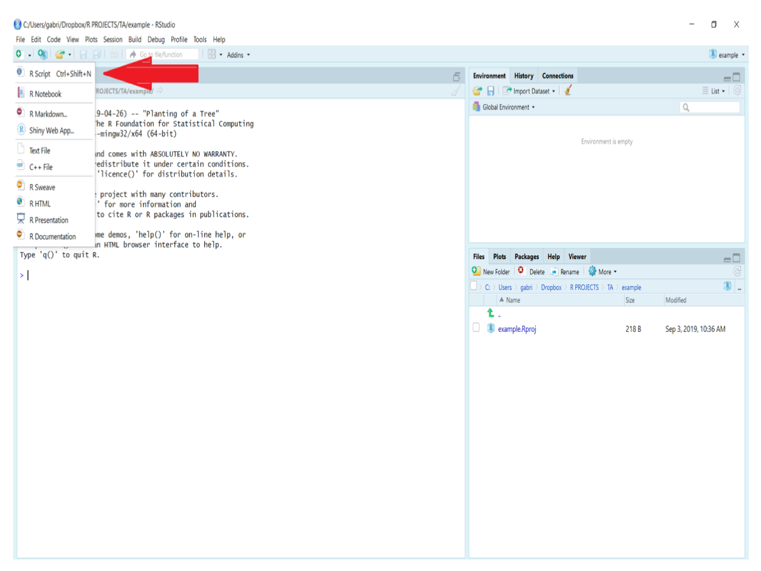This screenshot has height=571, width=761.
Task: Open the example.Rproj file link
Action: [x=517, y=329]
